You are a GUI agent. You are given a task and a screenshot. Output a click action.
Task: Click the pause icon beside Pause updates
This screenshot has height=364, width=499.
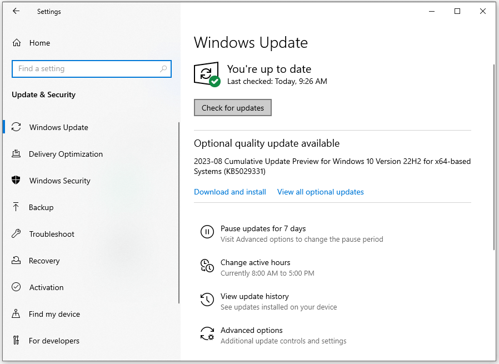point(207,232)
